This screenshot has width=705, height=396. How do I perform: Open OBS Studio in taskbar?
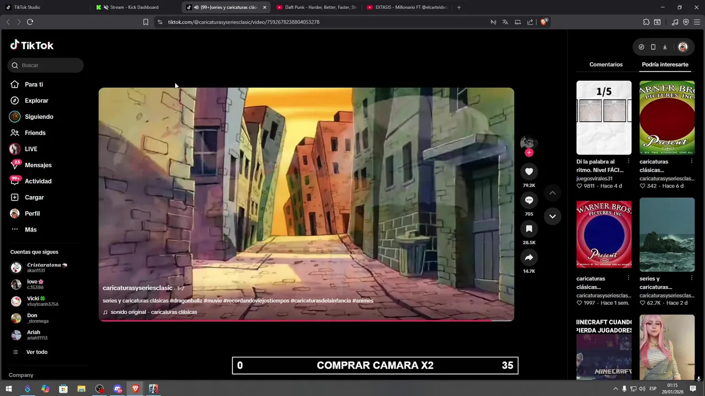tap(99, 389)
